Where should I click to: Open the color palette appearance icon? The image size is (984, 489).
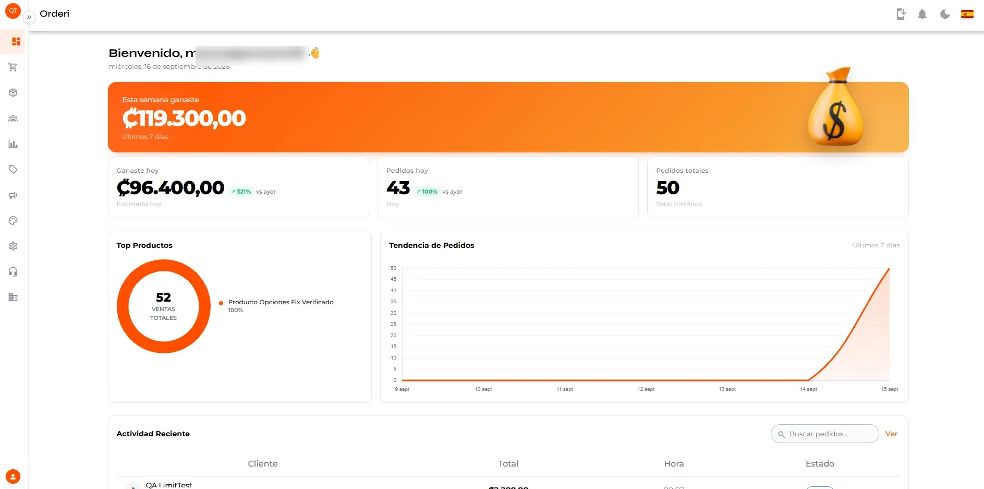coord(13,220)
